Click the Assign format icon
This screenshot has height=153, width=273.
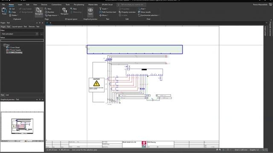20,12
